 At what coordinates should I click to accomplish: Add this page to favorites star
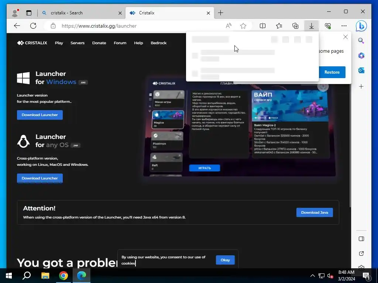click(243, 26)
